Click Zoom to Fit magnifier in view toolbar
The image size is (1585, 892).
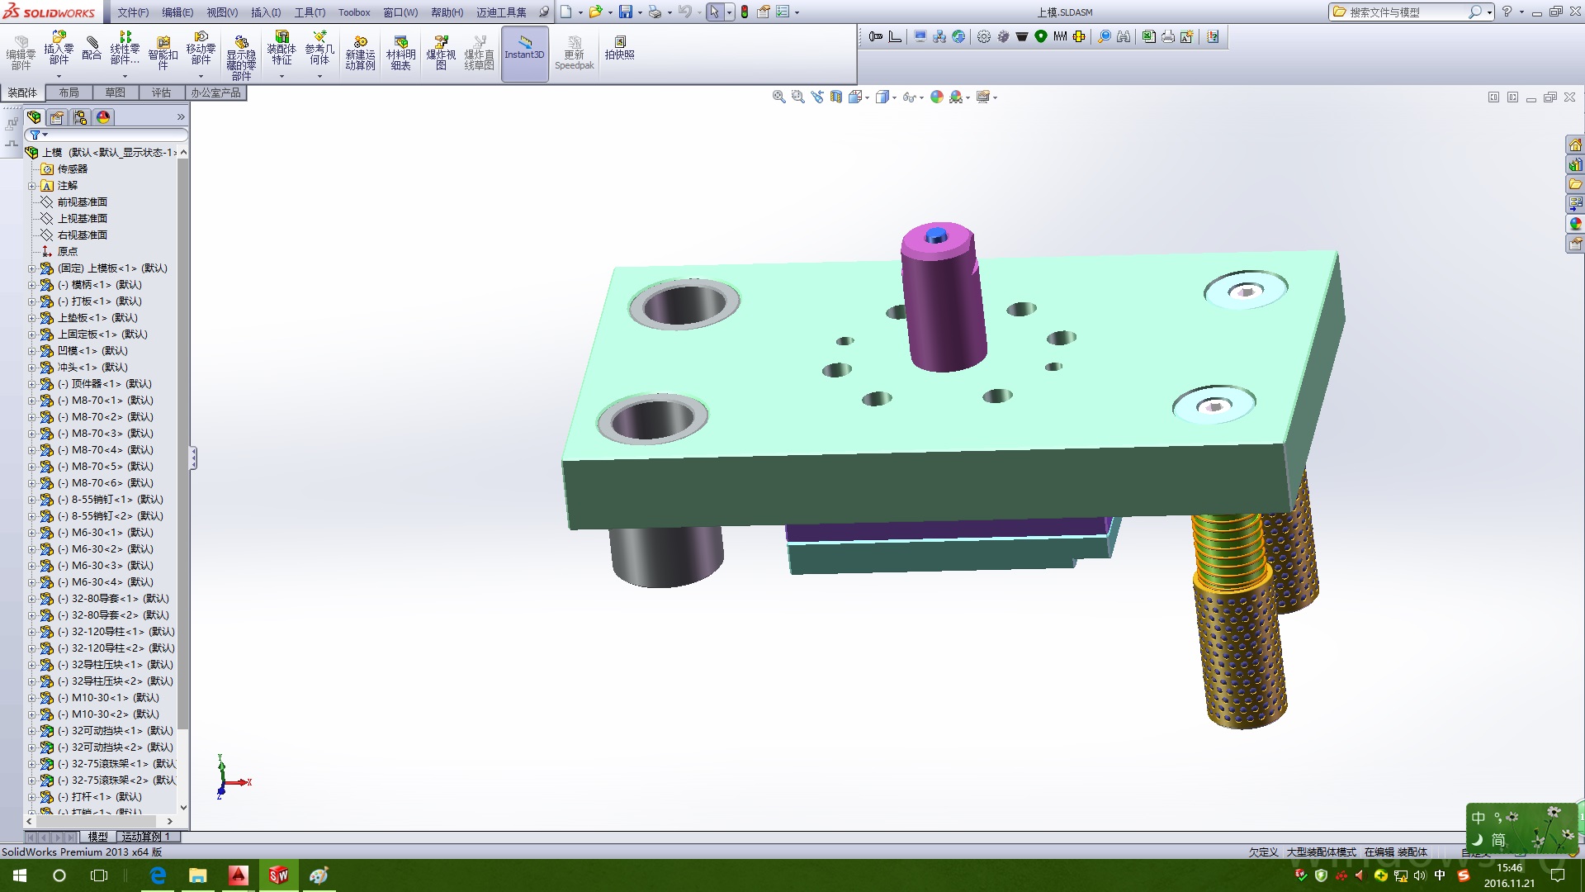coord(778,97)
